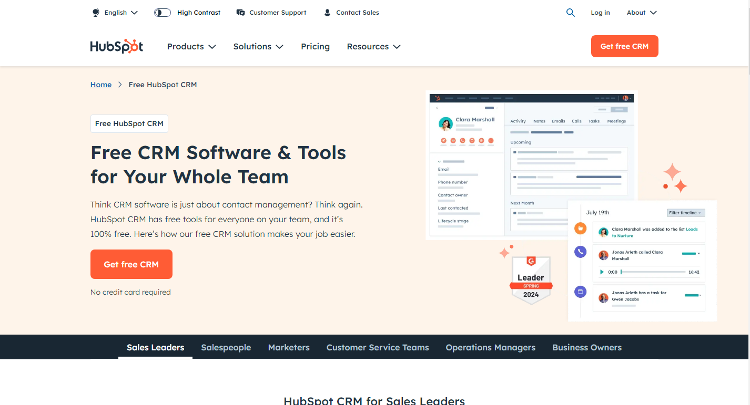Screen dimensions: 750x405
Task: Click the Leads to Nurture link
Action: [655, 233]
